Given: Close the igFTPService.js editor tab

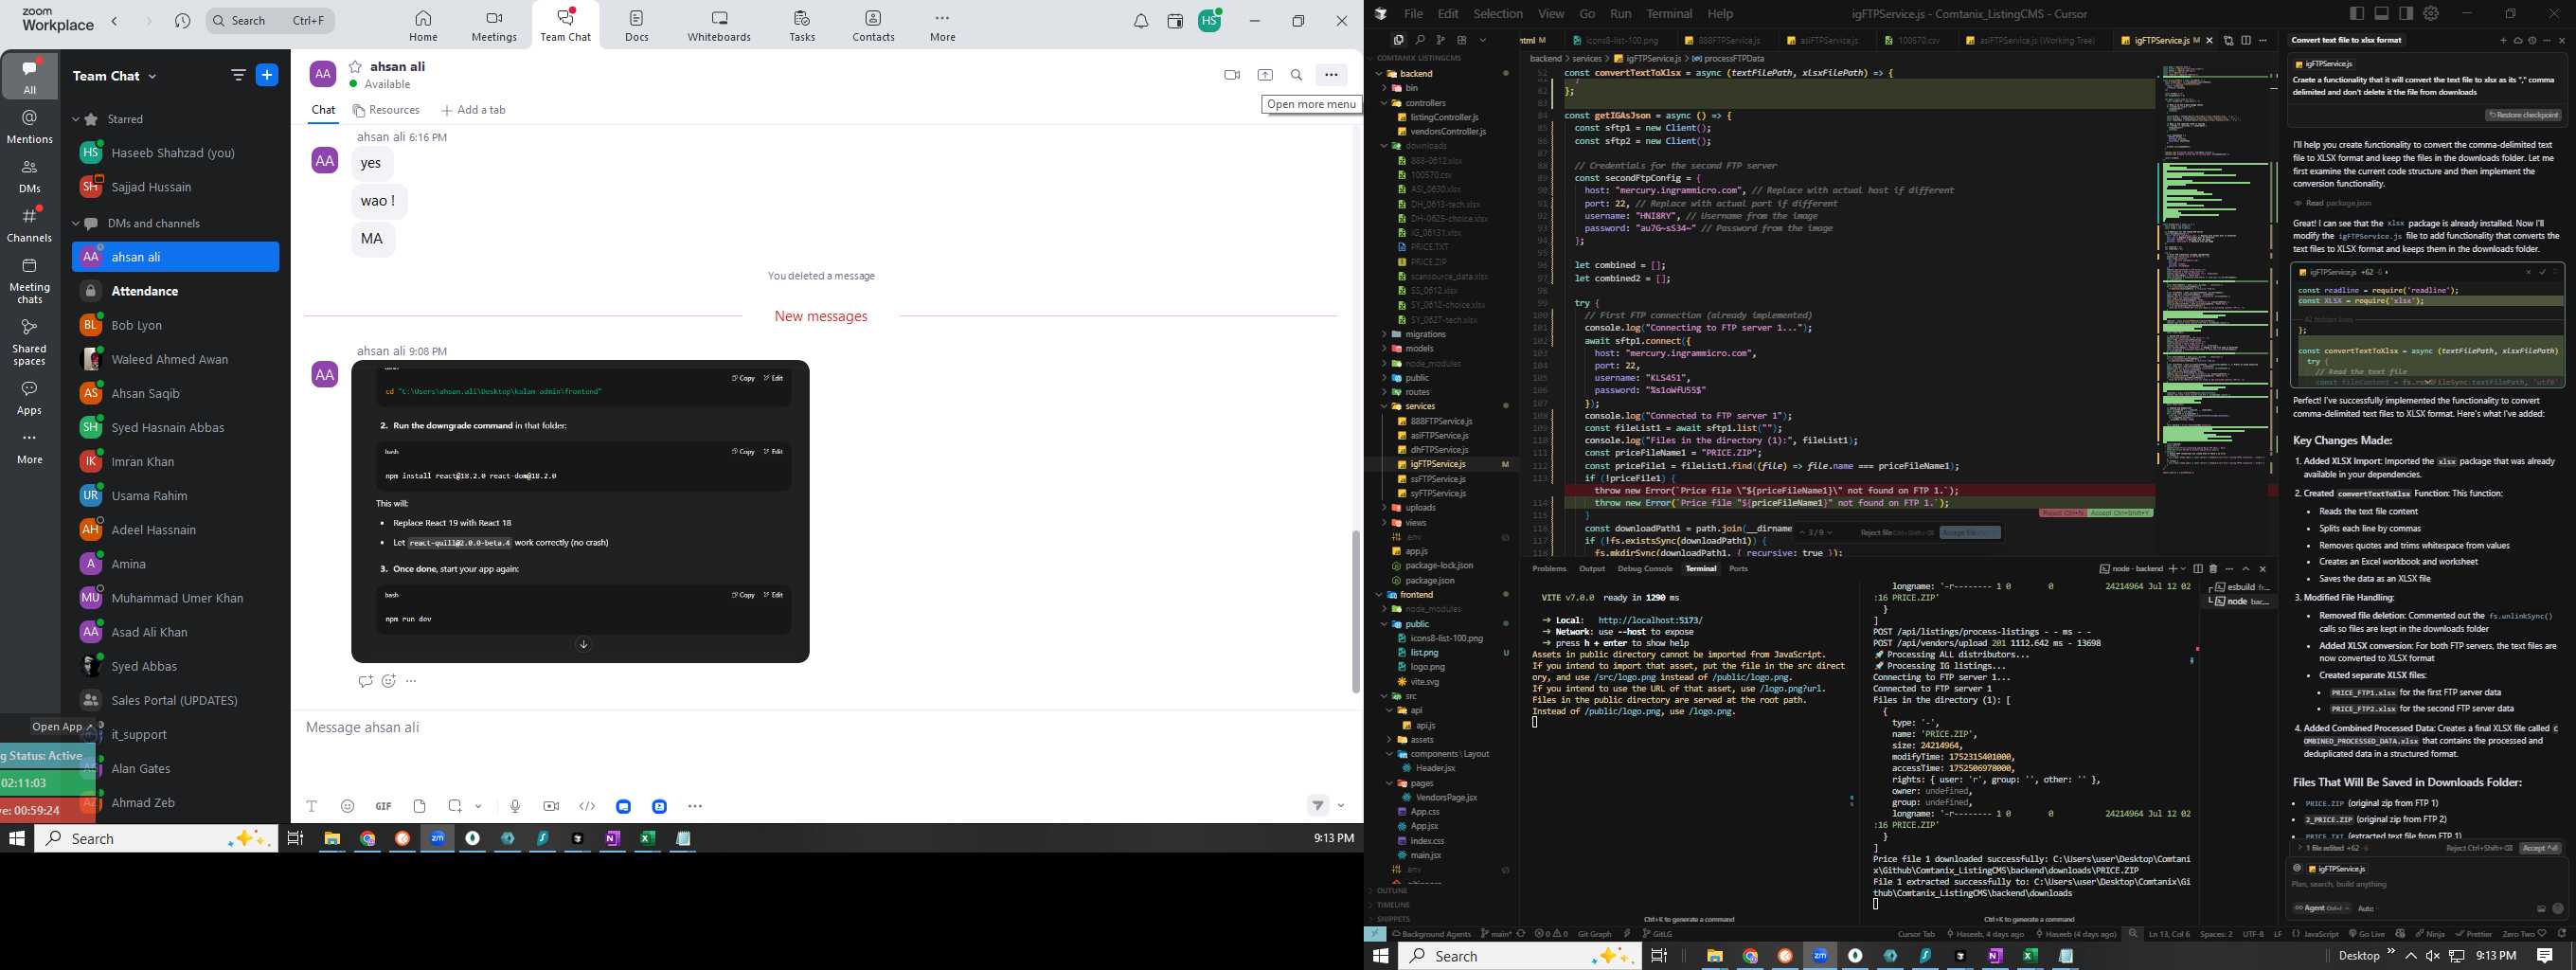Looking at the screenshot, I should coord(2209,41).
